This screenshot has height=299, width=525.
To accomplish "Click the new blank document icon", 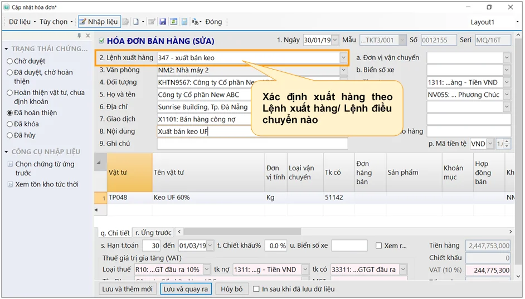I will [x=135, y=22].
